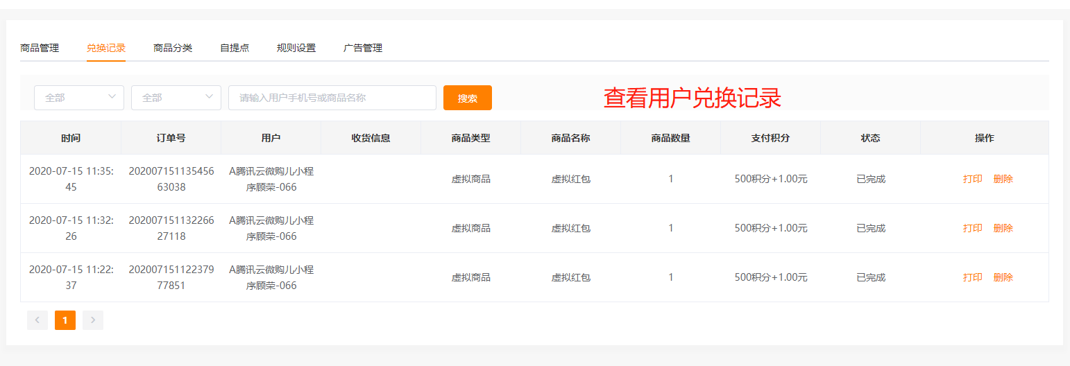1070x366 pixels.
Task: Switch to 商品管理 tab
Action: point(40,48)
